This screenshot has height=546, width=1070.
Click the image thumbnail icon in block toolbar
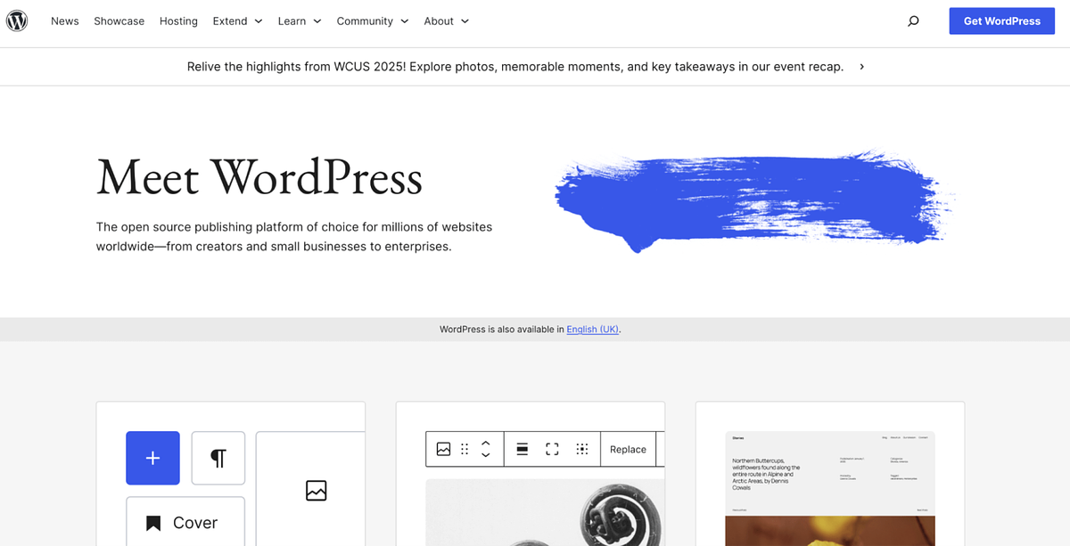click(x=443, y=449)
